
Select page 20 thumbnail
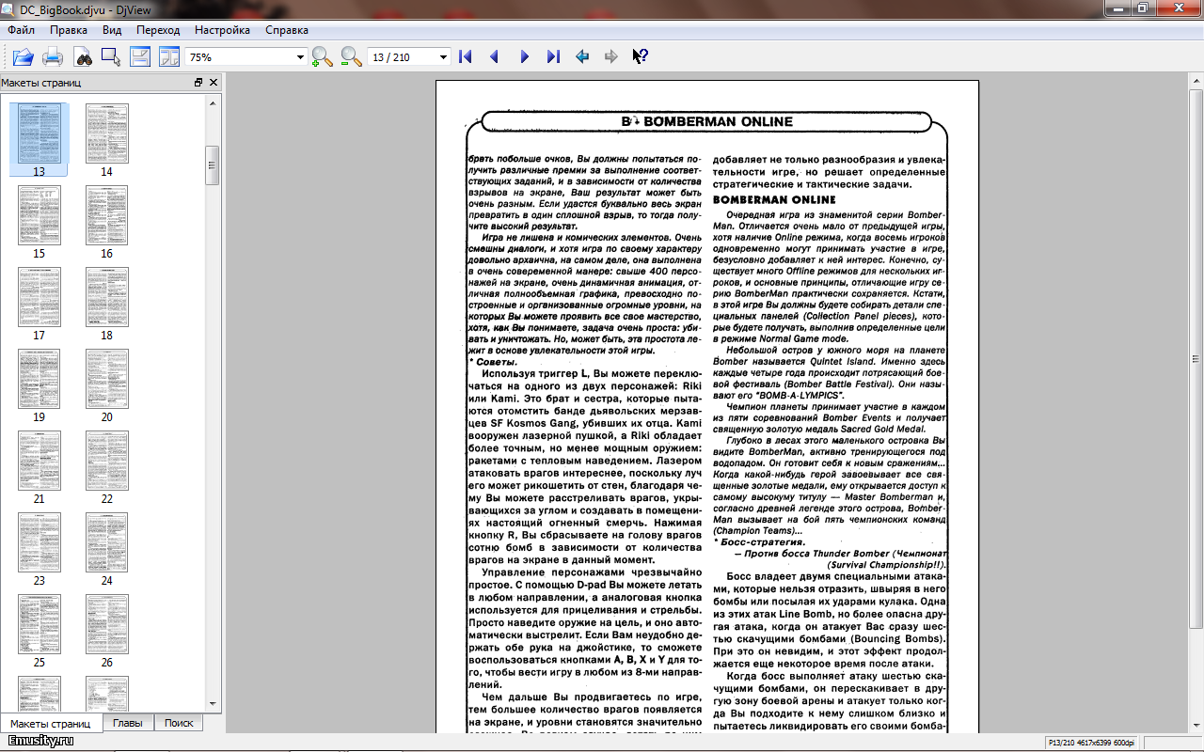click(x=106, y=384)
